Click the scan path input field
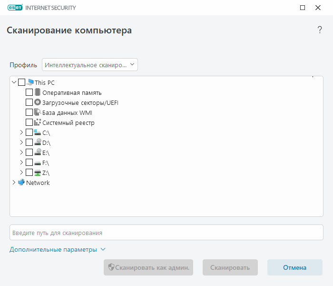Screen dimensions: 333x286 [x=166, y=233]
